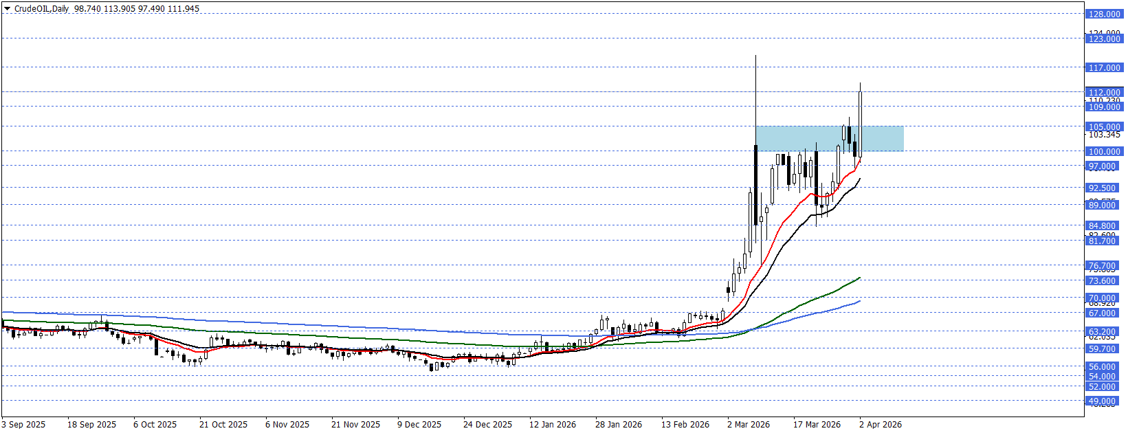Select the 112.000 price level label
Image resolution: width=1128 pixels, height=433 pixels.
[1104, 92]
